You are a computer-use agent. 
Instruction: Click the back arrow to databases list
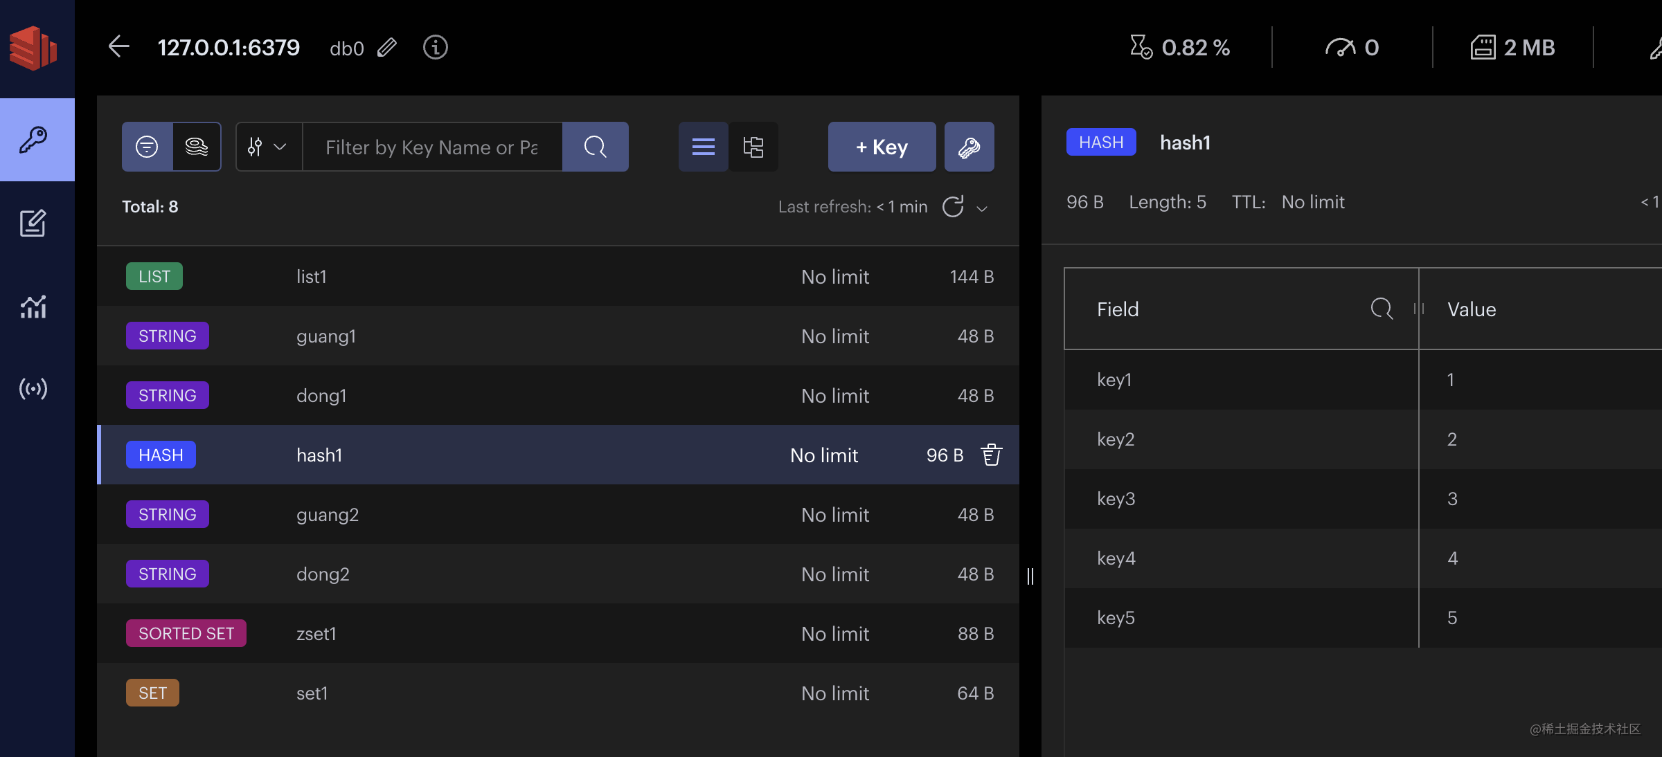coord(119,47)
